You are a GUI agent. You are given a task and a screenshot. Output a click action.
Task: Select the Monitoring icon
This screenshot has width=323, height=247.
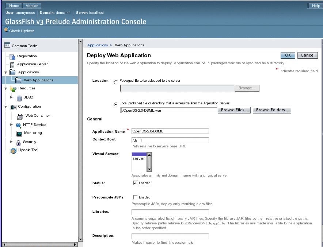tap(19, 133)
